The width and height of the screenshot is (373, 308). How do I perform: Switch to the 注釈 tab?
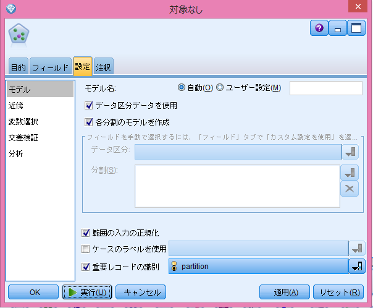(x=104, y=67)
